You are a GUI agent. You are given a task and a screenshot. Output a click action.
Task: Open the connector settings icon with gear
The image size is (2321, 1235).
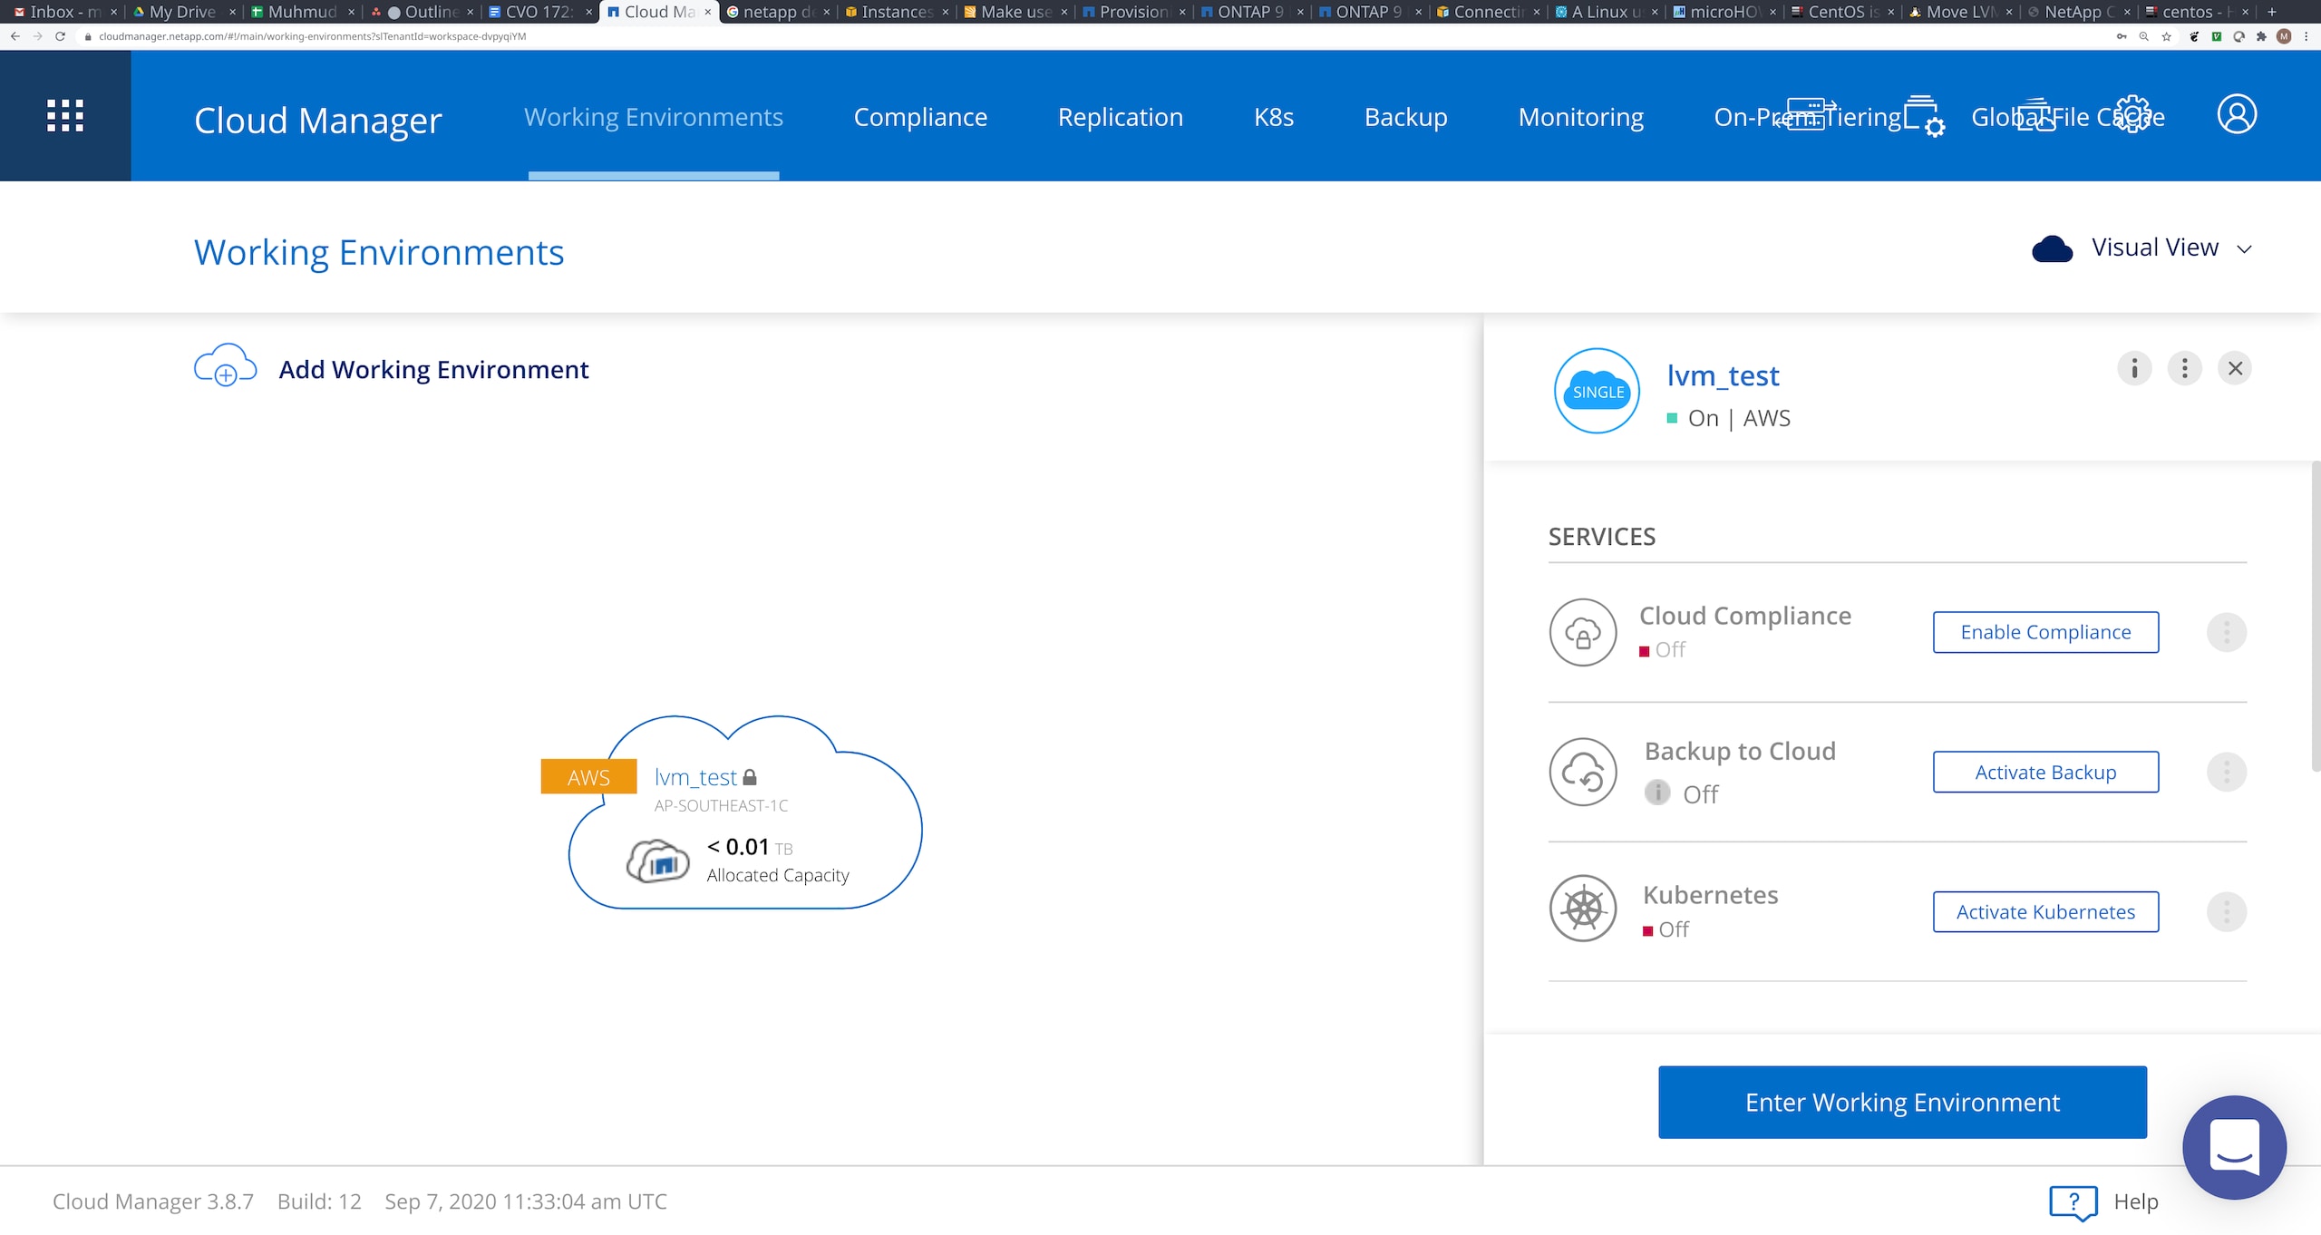click(1923, 116)
